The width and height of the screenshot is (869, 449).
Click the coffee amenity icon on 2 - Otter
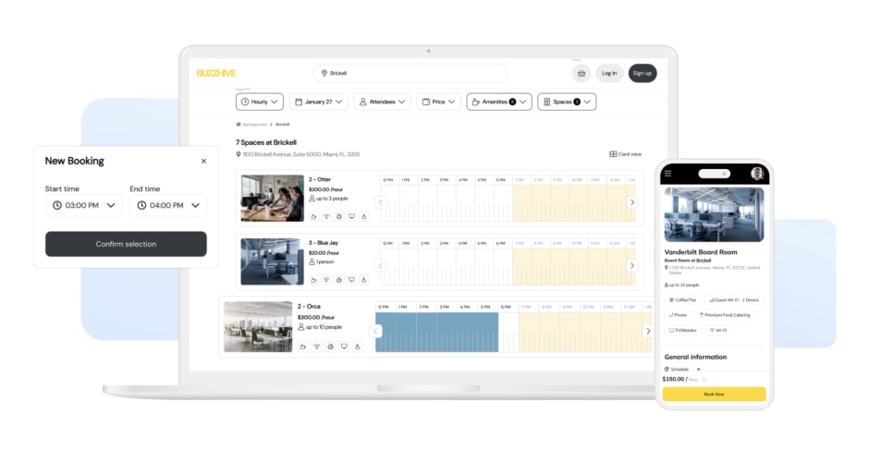[313, 216]
